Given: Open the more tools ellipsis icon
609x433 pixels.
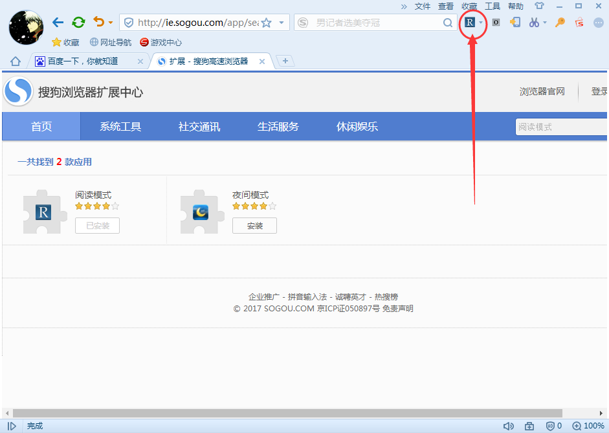Looking at the screenshot, I should pyautogui.click(x=598, y=22).
